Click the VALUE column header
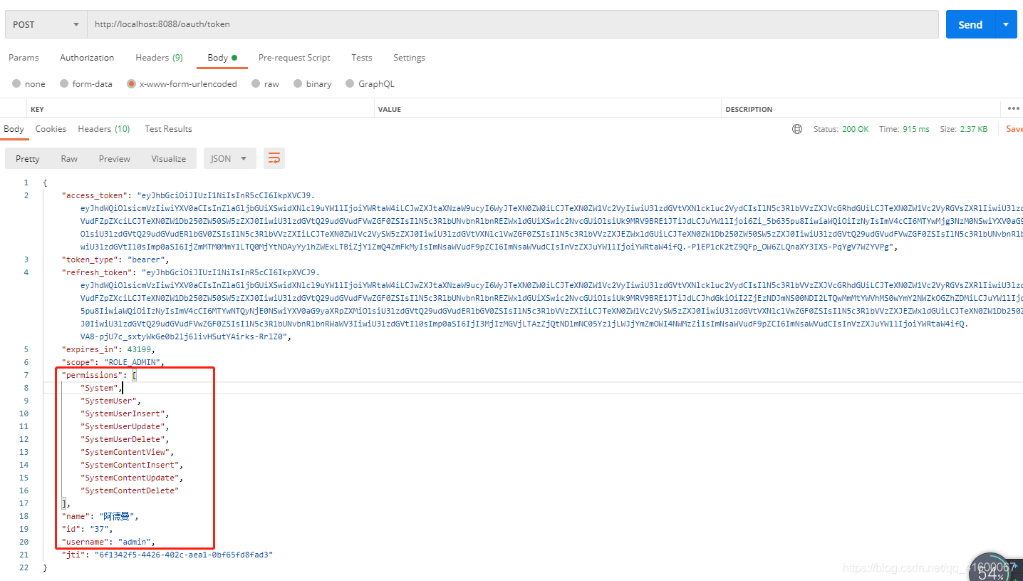Viewport: 1023px width, 581px height. point(389,109)
